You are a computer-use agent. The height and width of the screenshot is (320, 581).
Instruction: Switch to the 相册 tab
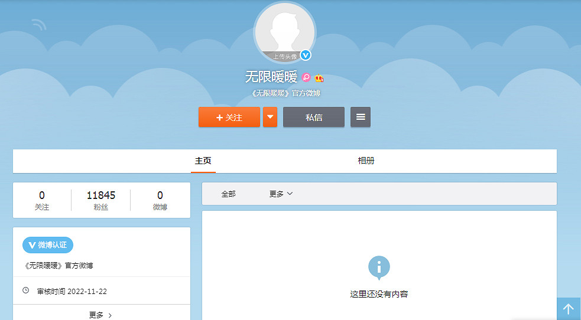click(366, 161)
